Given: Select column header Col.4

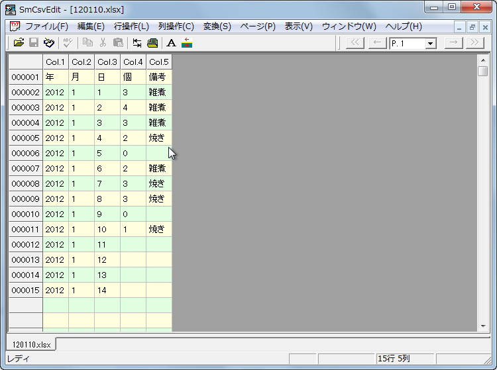Looking at the screenshot, I should [x=133, y=62].
